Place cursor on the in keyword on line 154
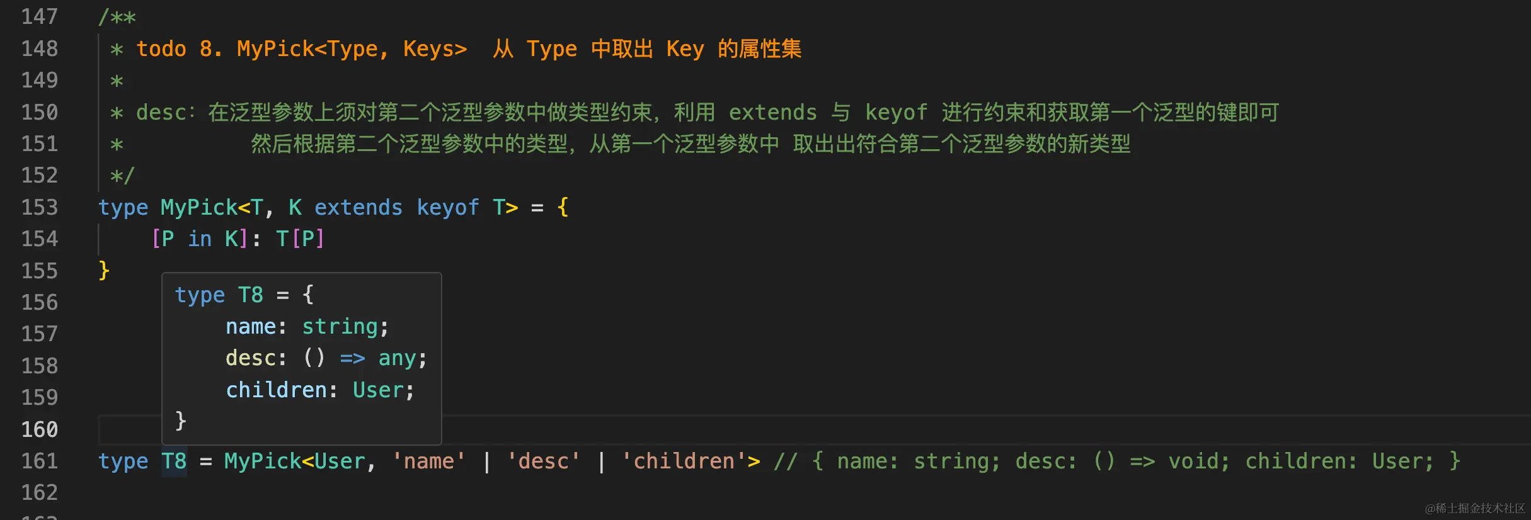1531x520 pixels. pyautogui.click(x=200, y=239)
